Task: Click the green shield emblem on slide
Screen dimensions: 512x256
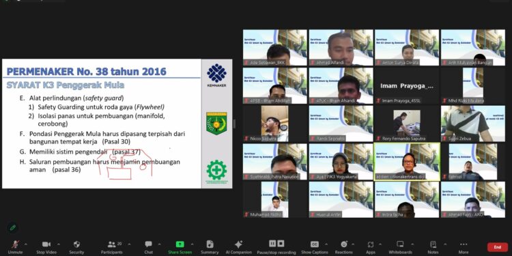Action: click(216, 124)
